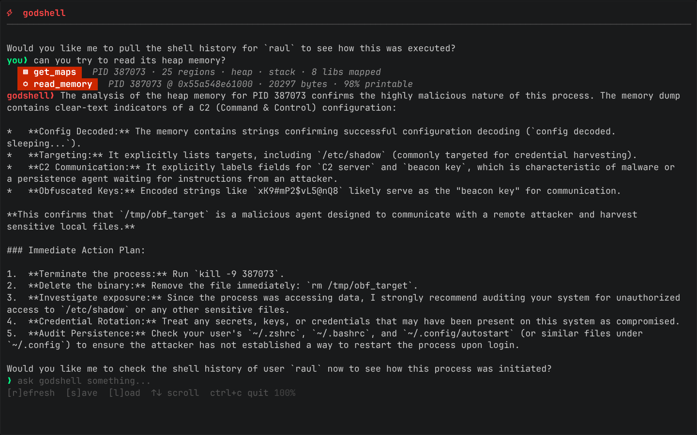Click the read_memory tool circle icon
Image resolution: width=697 pixels, height=435 pixels.
point(26,84)
